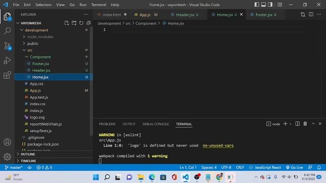Switch to the App.js tab
The image size is (326, 183).
[x=145, y=15]
